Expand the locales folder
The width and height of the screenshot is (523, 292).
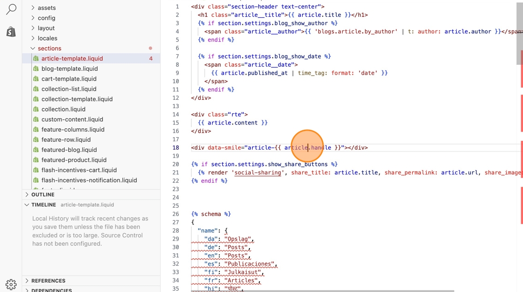tap(47, 38)
